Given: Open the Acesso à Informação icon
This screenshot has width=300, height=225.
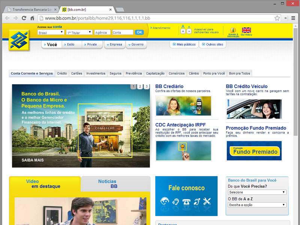Looking at the screenshot, I should [233, 32].
